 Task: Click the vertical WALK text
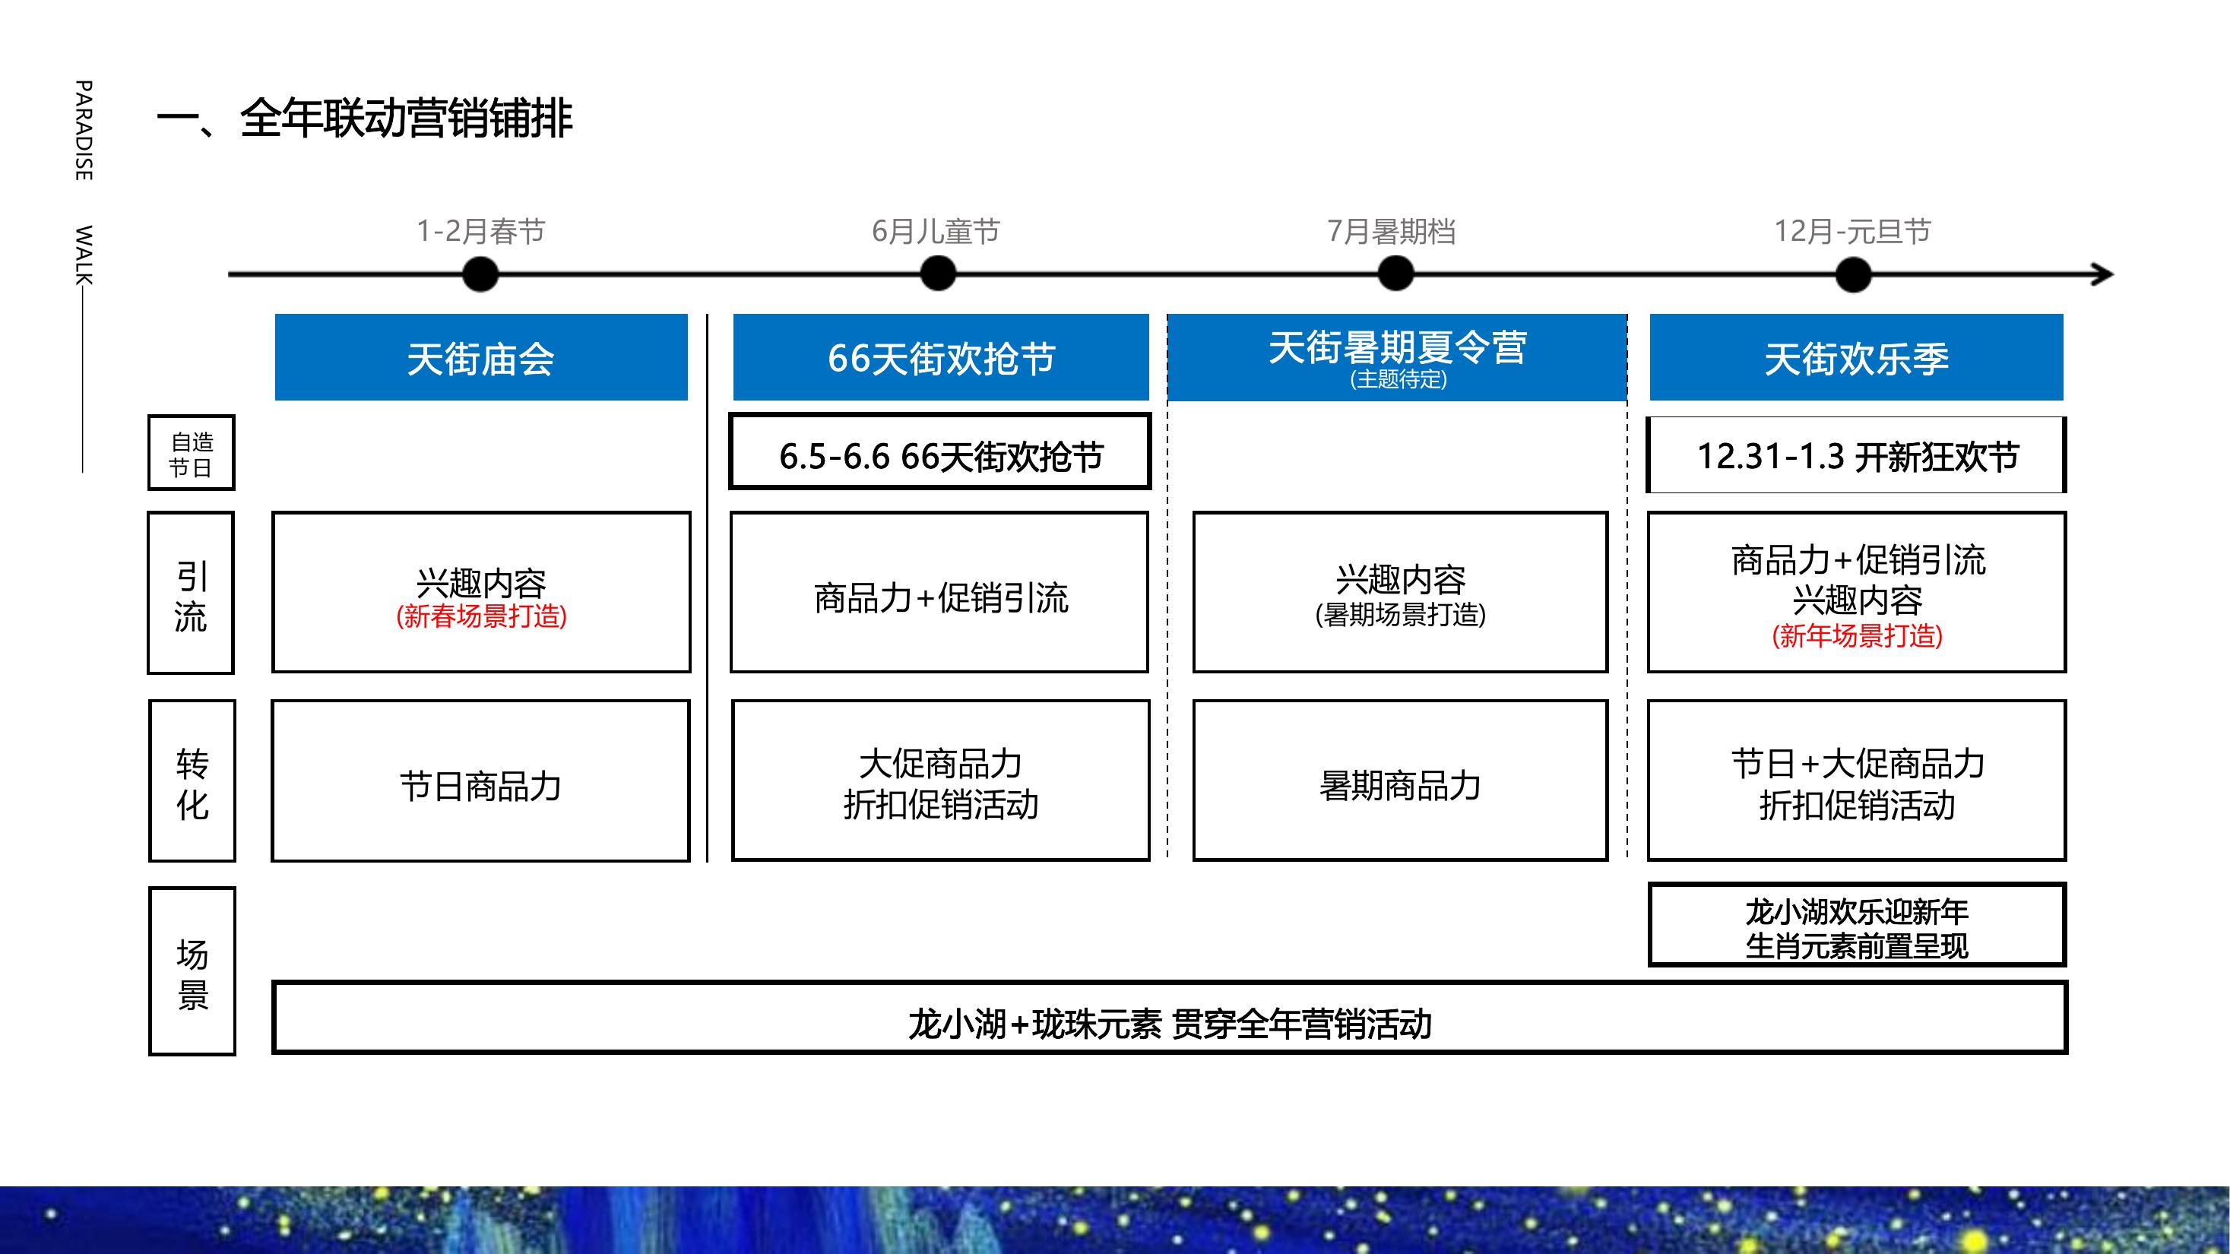(x=83, y=255)
